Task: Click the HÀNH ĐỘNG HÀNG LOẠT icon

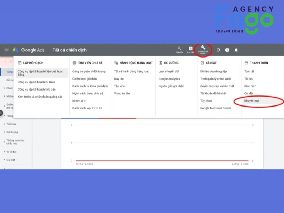Action: [x=116, y=63]
